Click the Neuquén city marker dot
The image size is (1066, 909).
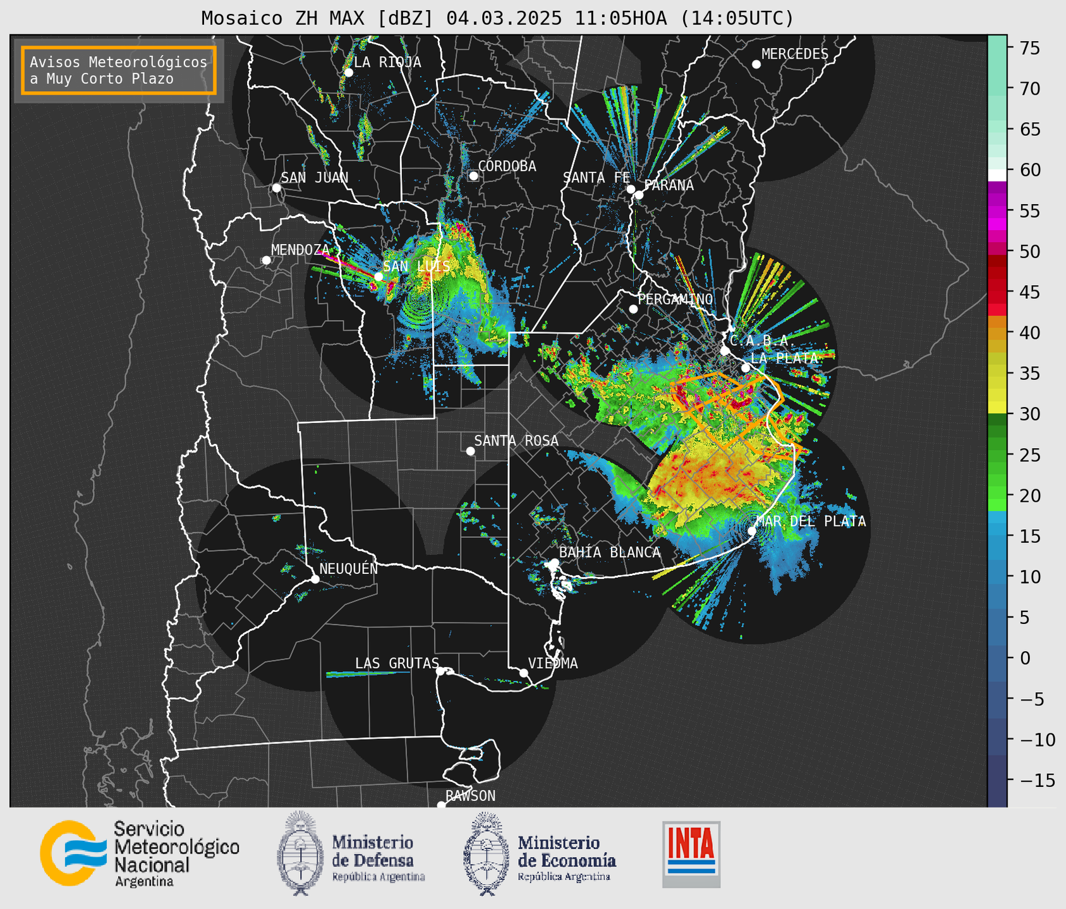click(315, 579)
